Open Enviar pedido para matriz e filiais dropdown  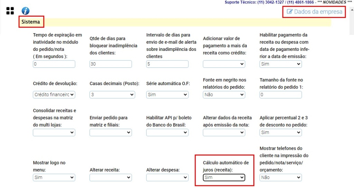coord(111,132)
